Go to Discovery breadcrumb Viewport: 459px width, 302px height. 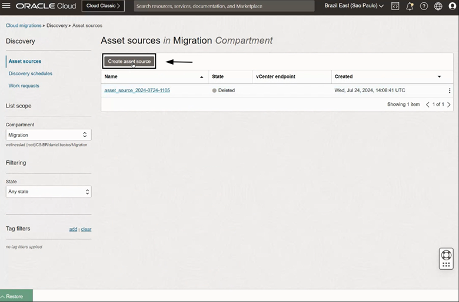[57, 25]
